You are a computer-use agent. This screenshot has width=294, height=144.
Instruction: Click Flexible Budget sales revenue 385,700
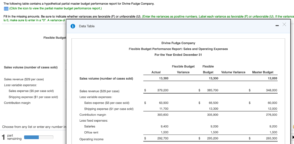[213, 90]
